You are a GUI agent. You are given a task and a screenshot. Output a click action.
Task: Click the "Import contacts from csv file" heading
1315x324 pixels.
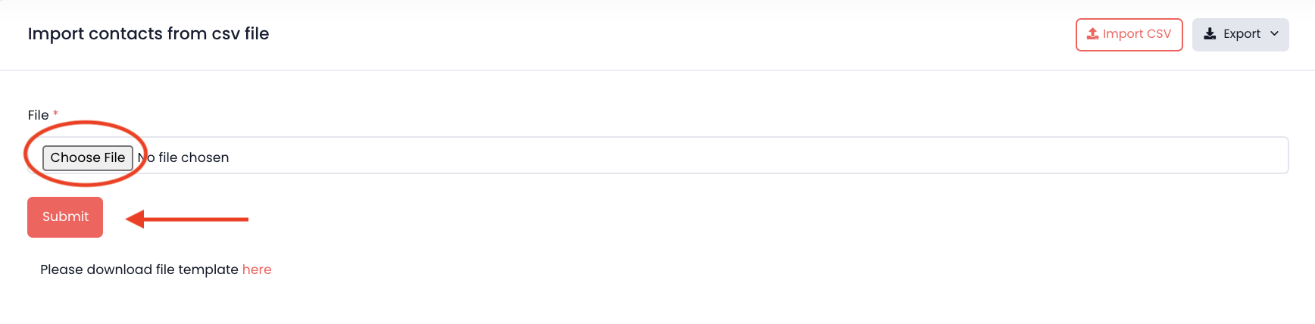click(148, 34)
